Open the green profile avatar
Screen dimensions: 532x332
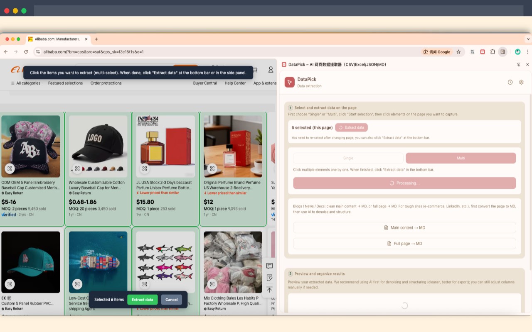(517, 52)
